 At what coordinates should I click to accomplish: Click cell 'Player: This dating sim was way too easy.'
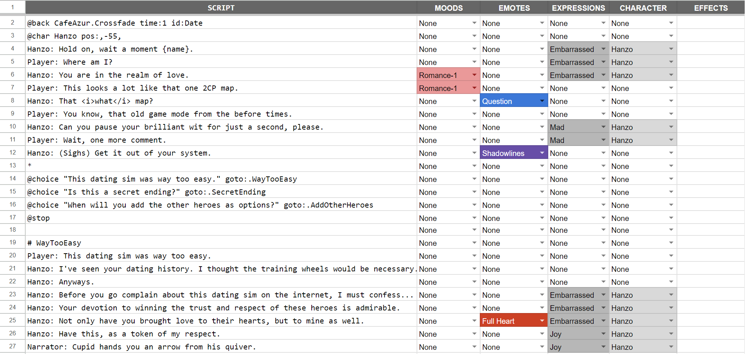tap(221, 256)
